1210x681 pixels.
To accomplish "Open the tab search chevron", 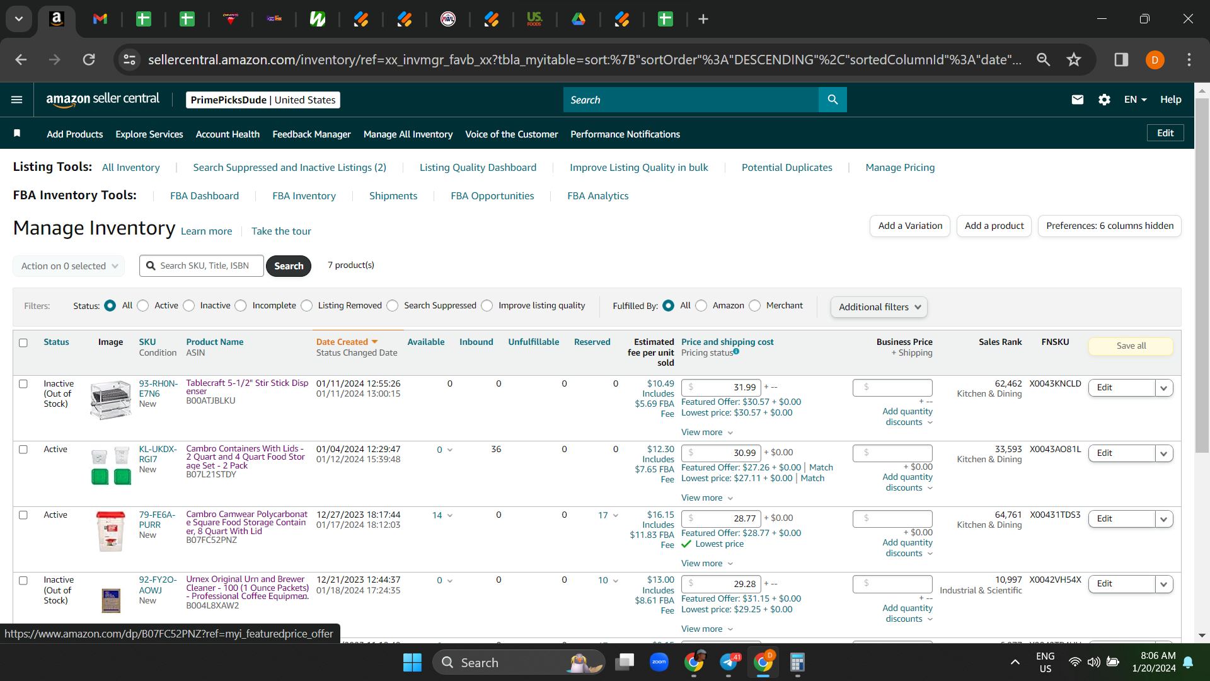I will (x=19, y=19).
